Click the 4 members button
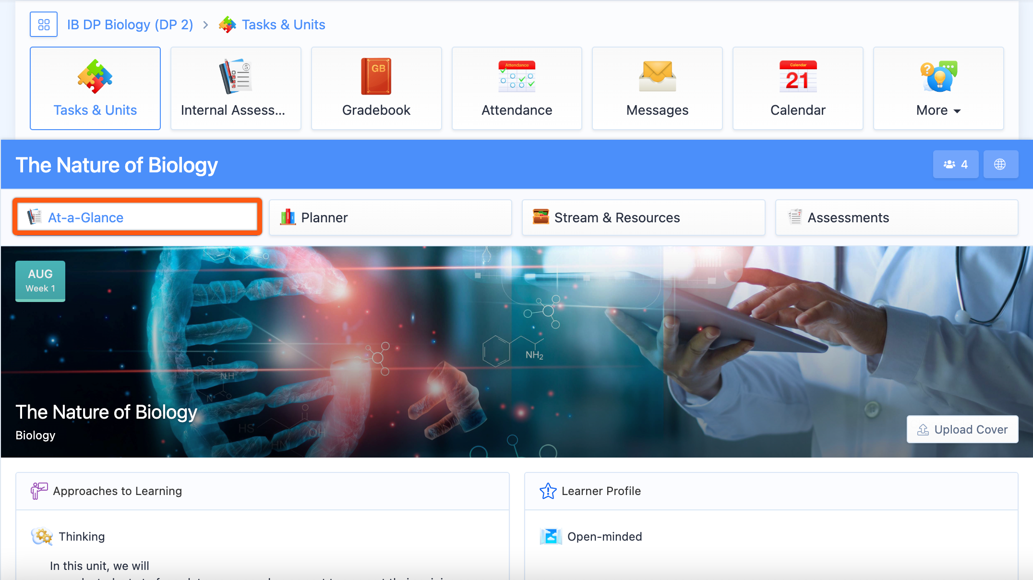Screen dimensions: 1033x580 coord(955,164)
